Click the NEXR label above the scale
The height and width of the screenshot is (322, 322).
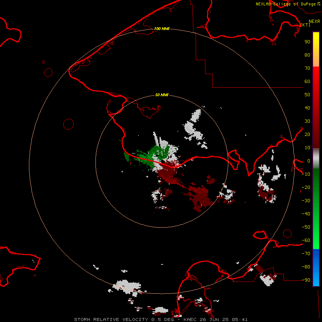click(314, 21)
